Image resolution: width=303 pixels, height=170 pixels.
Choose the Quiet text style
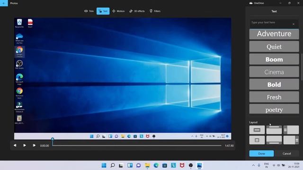274,47
